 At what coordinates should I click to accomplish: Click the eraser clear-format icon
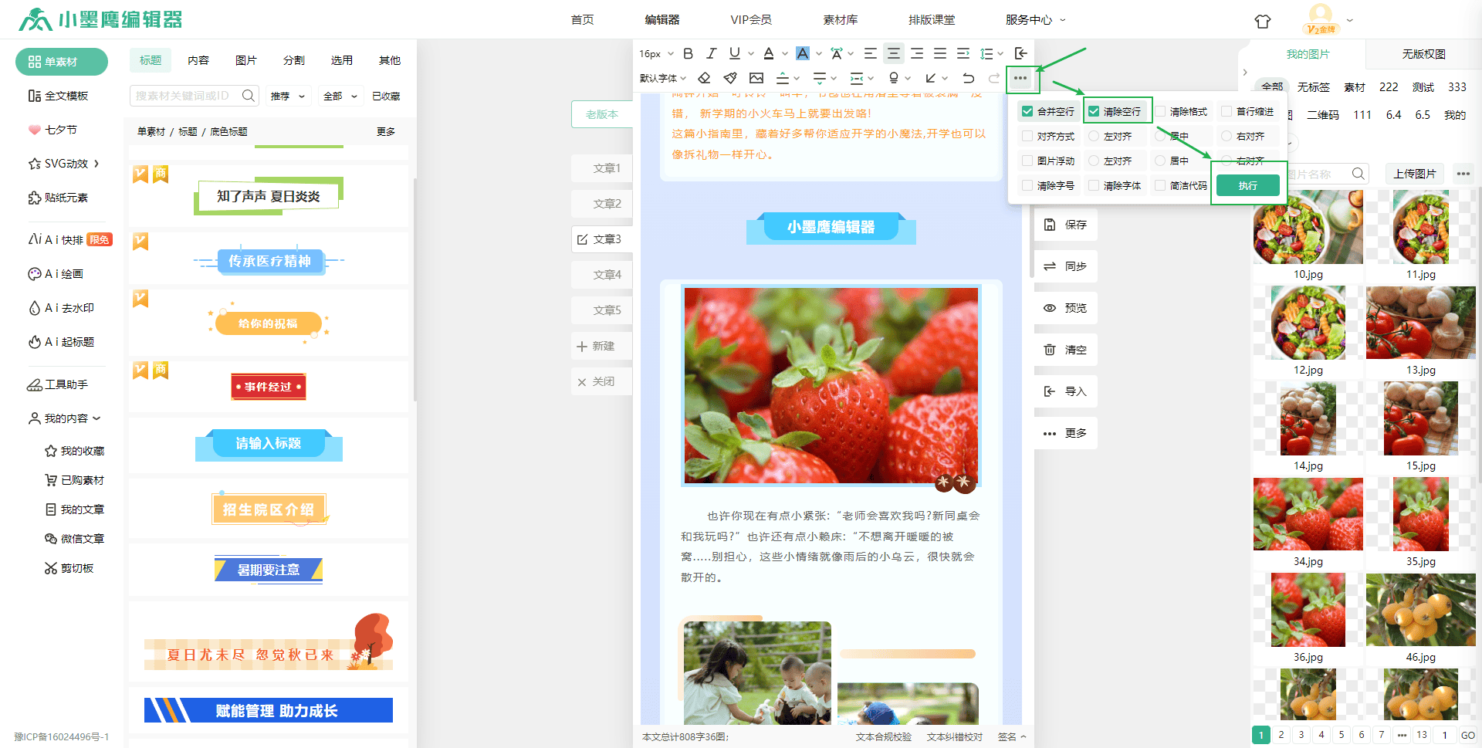point(704,78)
